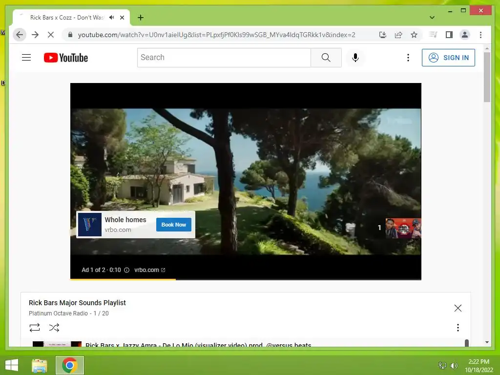
Task: Go to YouTube home via logo
Action: coord(66,58)
